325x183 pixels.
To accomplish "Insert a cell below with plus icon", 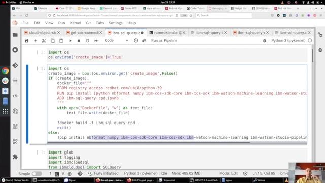I will 35,41.
